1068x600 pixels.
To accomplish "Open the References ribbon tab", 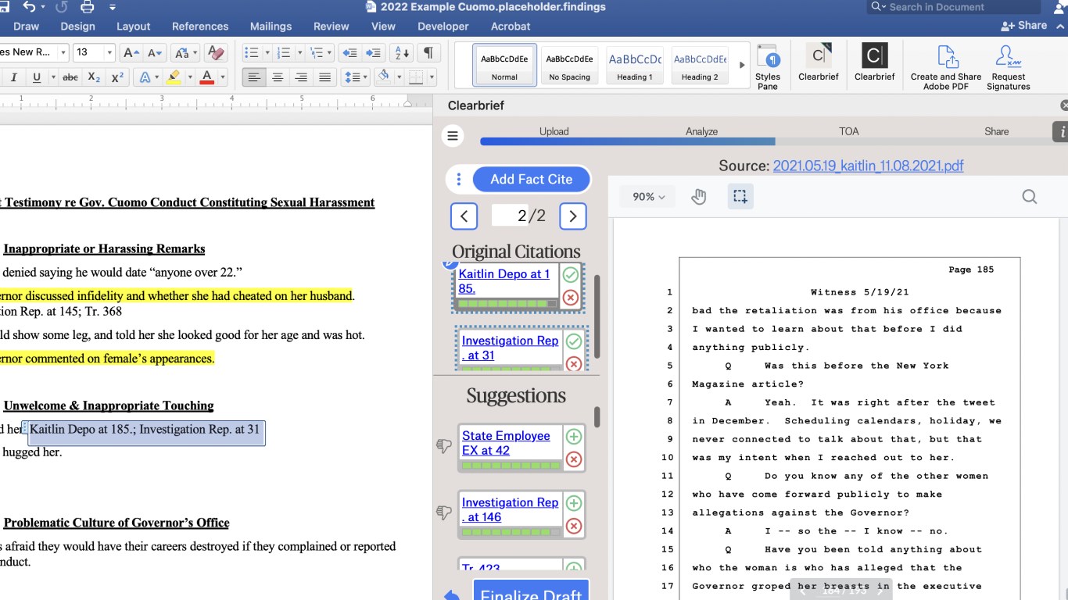I will point(200,27).
